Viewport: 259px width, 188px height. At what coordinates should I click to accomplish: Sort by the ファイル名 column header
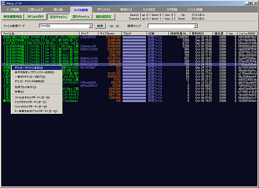coord(40,34)
